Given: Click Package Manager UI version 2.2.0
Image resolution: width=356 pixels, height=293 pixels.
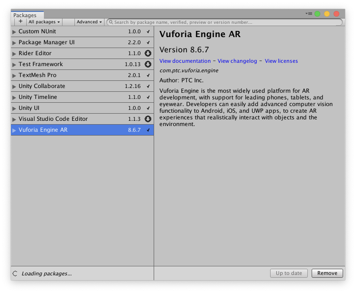Looking at the screenshot, I should click(x=134, y=42).
